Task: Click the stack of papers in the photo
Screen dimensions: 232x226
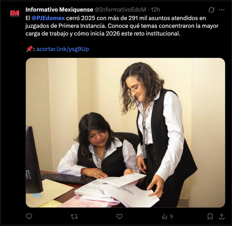Action: (115, 190)
